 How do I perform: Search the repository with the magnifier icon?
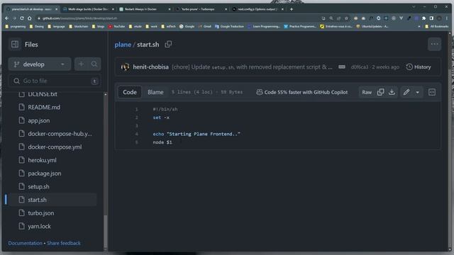click(x=94, y=64)
